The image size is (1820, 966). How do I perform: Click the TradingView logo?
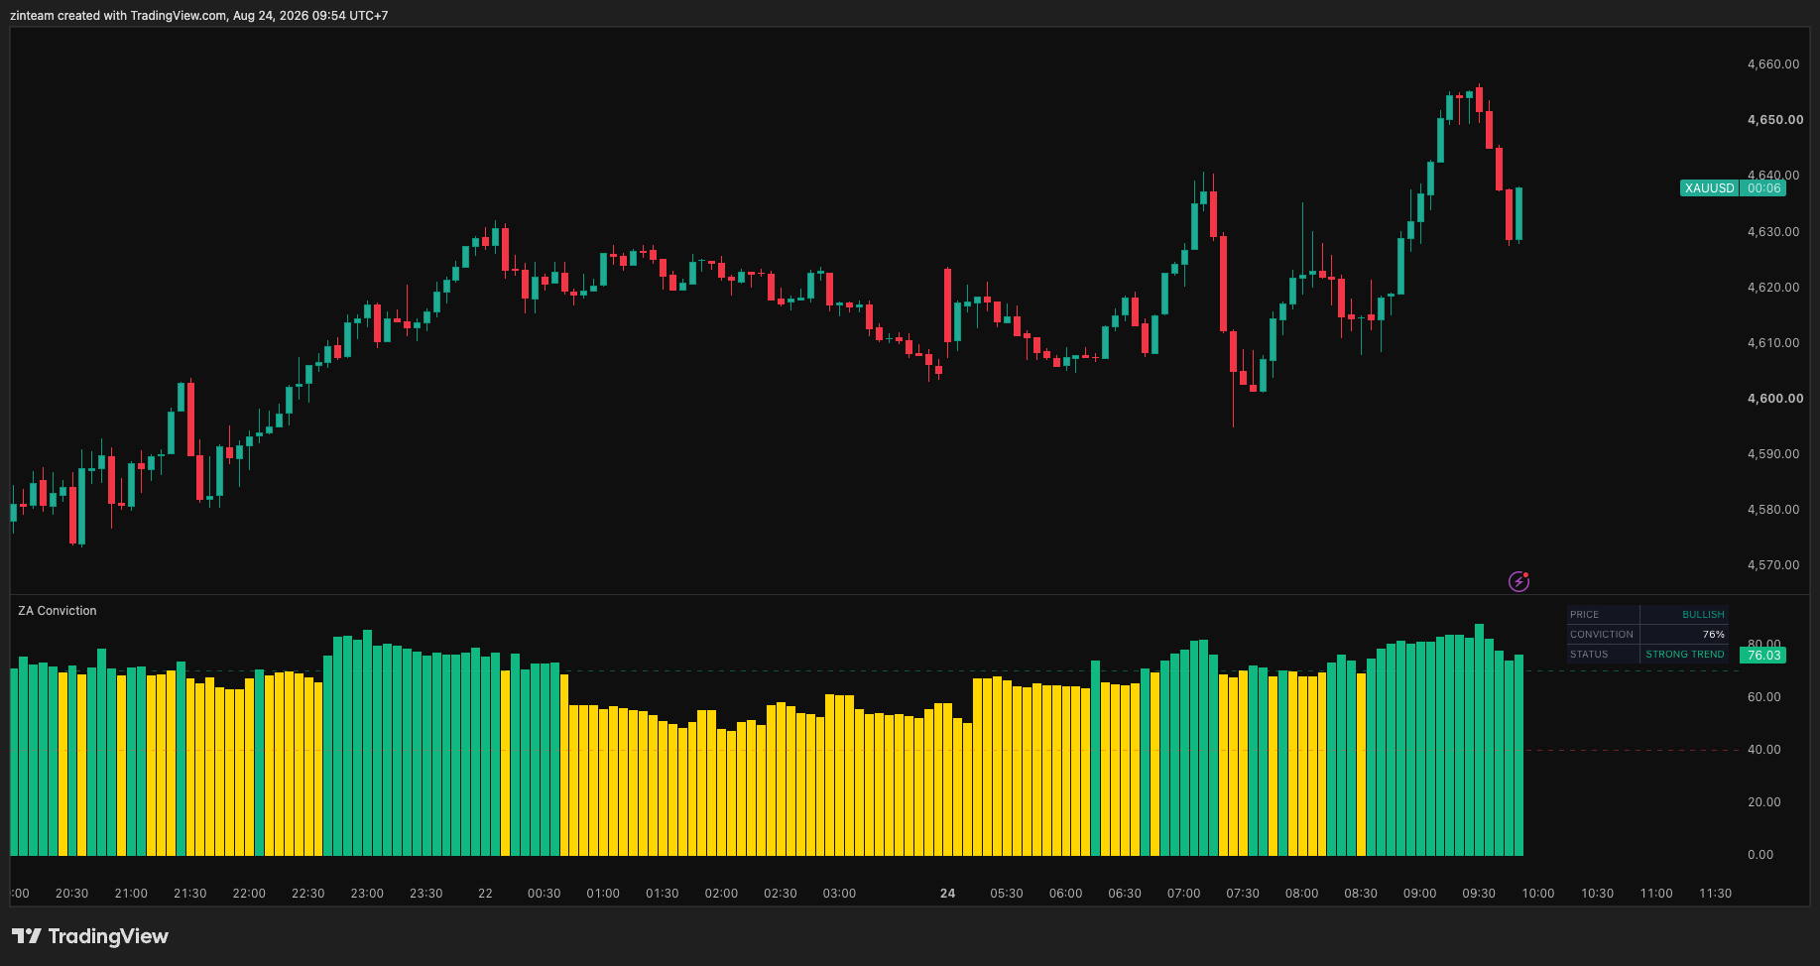point(90,936)
